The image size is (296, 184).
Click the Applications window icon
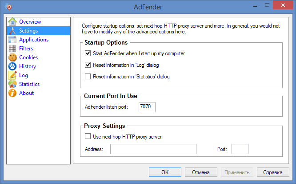coord(12,40)
